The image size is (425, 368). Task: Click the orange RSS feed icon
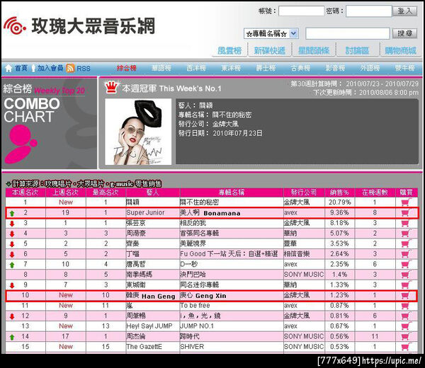(70, 68)
